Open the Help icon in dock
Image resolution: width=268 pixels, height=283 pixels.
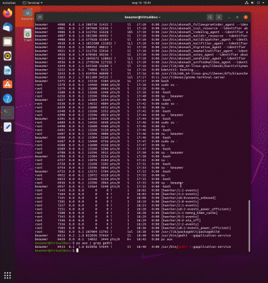point(7,99)
